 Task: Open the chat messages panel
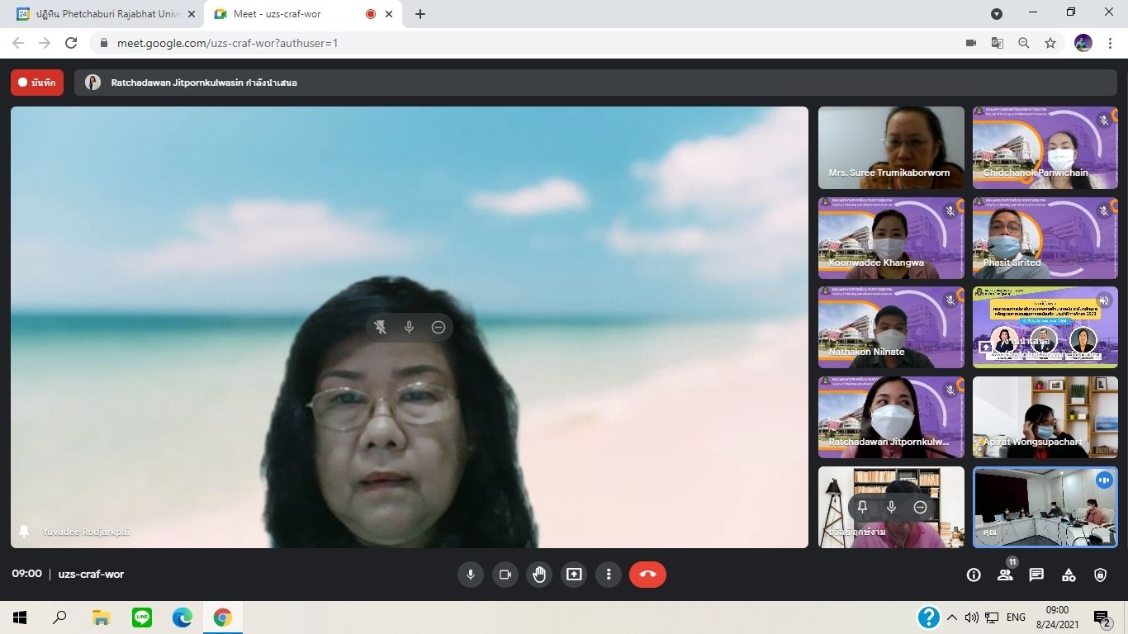click(x=1036, y=575)
